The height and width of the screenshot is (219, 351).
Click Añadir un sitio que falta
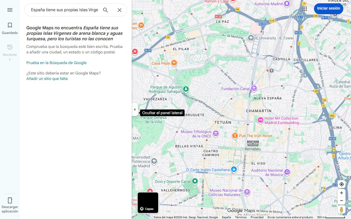point(47,79)
